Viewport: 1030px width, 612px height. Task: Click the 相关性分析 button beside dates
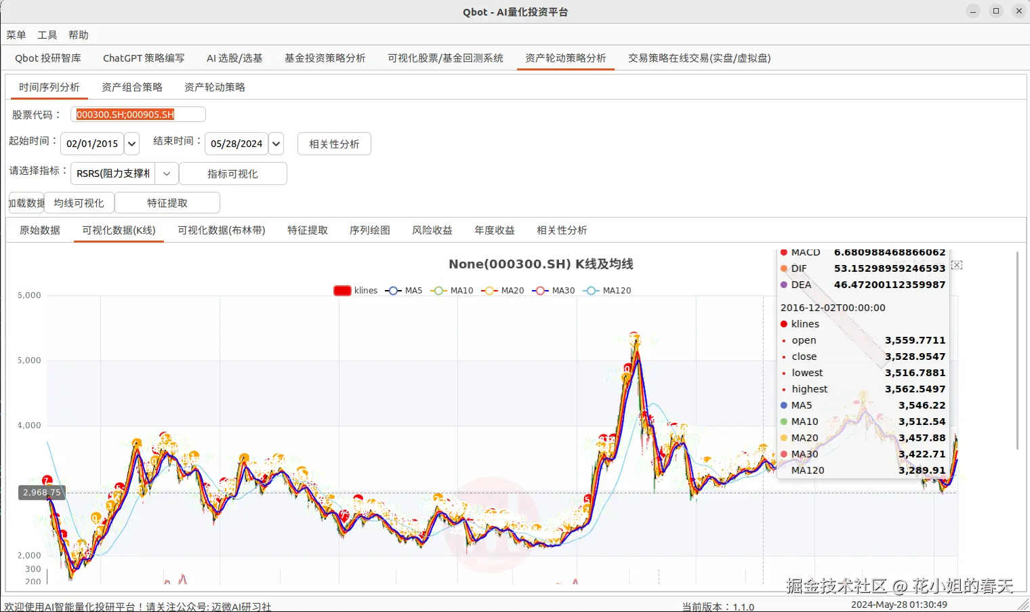tap(334, 144)
